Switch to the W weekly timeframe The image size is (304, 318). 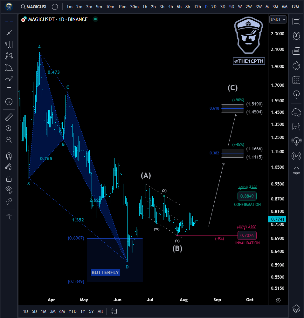(x=240, y=7)
